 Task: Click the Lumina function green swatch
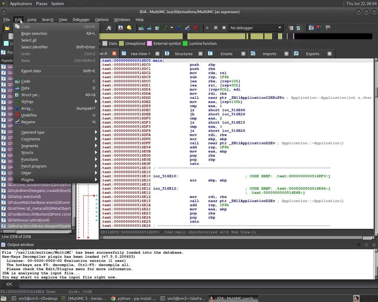[x=185, y=43]
